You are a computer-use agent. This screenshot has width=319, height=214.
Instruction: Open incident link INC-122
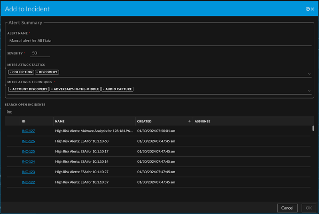pyautogui.click(x=28, y=182)
